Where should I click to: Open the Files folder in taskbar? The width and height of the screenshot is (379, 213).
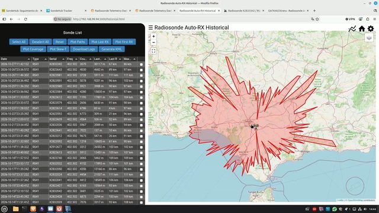pyautogui.click(x=16, y=209)
